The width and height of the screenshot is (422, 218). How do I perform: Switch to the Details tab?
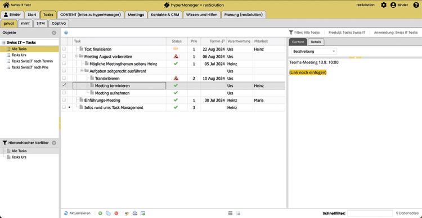coord(316,42)
